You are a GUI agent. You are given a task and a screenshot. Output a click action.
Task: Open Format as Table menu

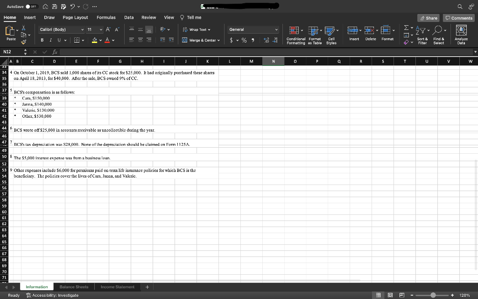pos(315,36)
